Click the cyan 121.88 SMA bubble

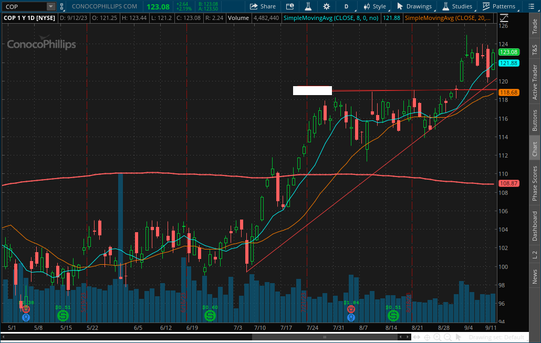click(x=509, y=63)
